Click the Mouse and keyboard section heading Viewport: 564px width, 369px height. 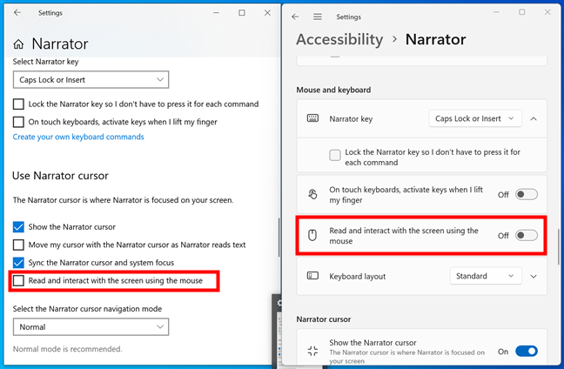[333, 90]
